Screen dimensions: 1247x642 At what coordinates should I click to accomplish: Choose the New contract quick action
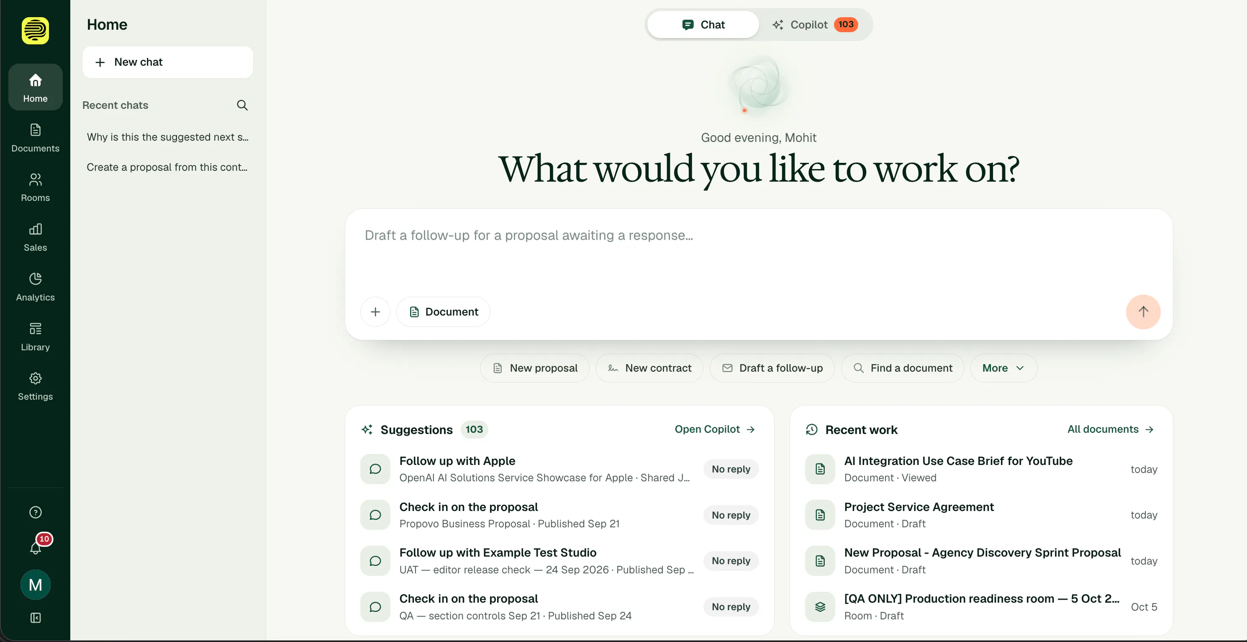click(x=649, y=368)
